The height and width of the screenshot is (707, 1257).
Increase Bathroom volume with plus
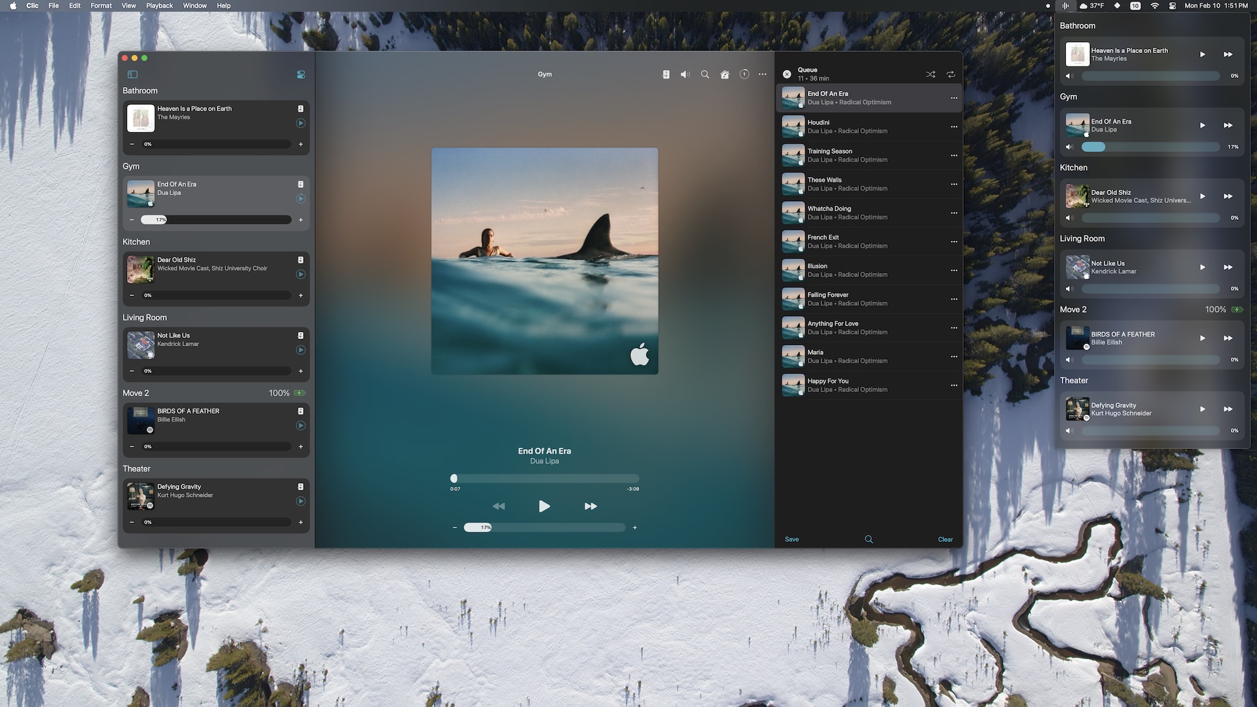301,144
